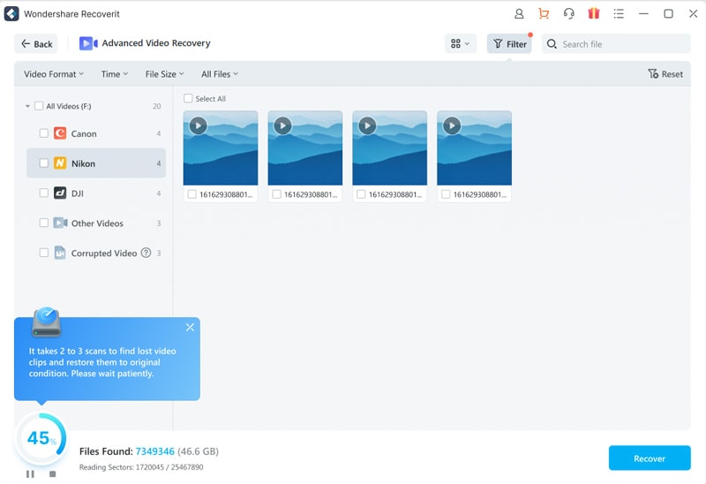The height and width of the screenshot is (484, 706).
Task: Open the gift box icon
Action: pos(593,14)
